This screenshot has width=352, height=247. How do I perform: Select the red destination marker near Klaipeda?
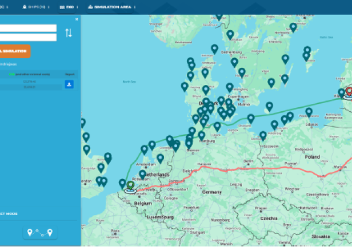tap(349, 92)
